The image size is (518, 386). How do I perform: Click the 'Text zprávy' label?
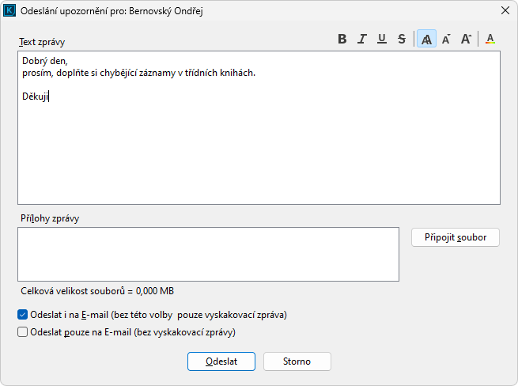pyautogui.click(x=41, y=41)
